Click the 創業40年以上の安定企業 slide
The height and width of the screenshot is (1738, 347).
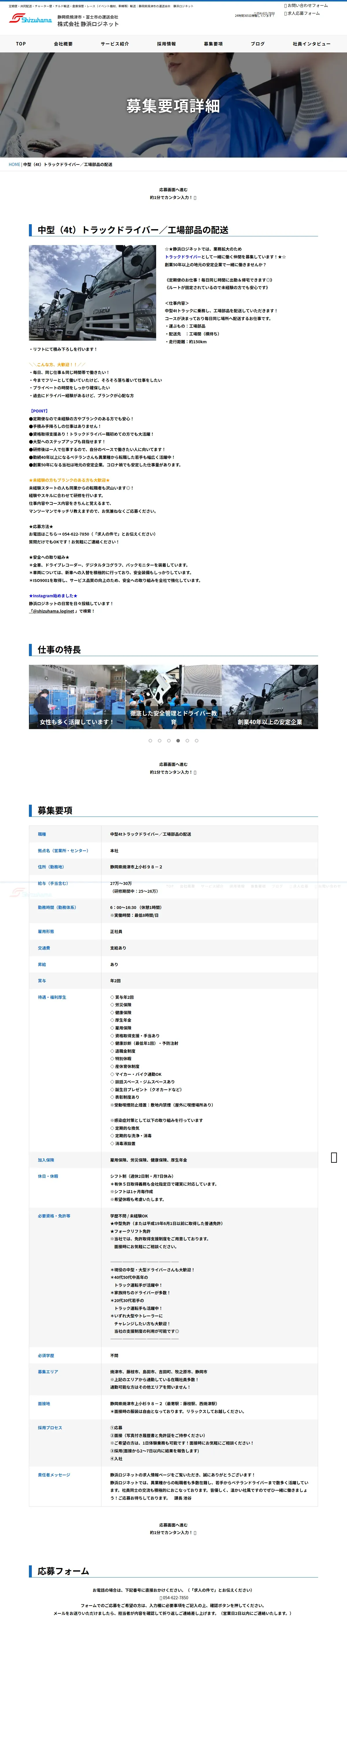tap(270, 697)
